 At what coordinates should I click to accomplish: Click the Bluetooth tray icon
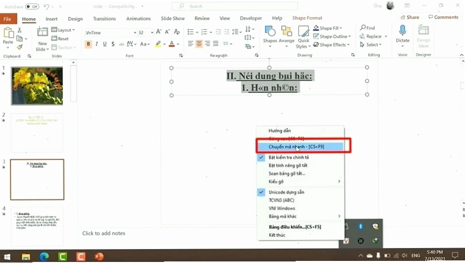click(x=361, y=226)
